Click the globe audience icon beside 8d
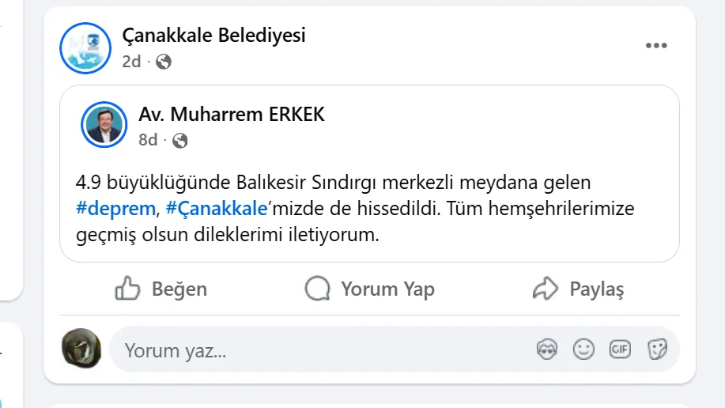The image size is (725, 408). point(180,141)
